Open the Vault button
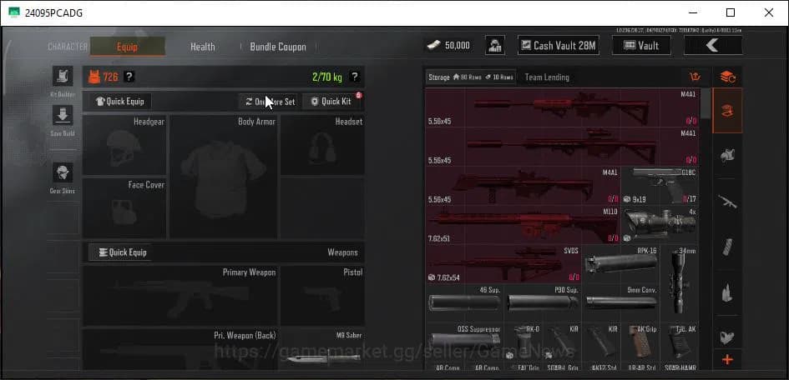789x380 pixels. (x=641, y=46)
